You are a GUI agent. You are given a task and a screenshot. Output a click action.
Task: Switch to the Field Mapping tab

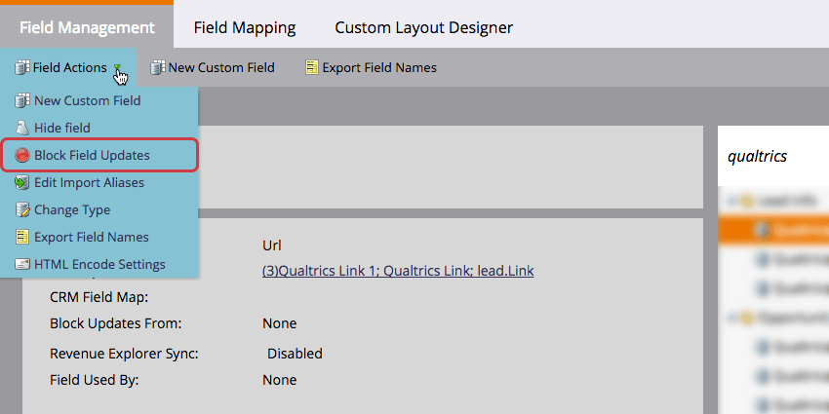tap(244, 27)
